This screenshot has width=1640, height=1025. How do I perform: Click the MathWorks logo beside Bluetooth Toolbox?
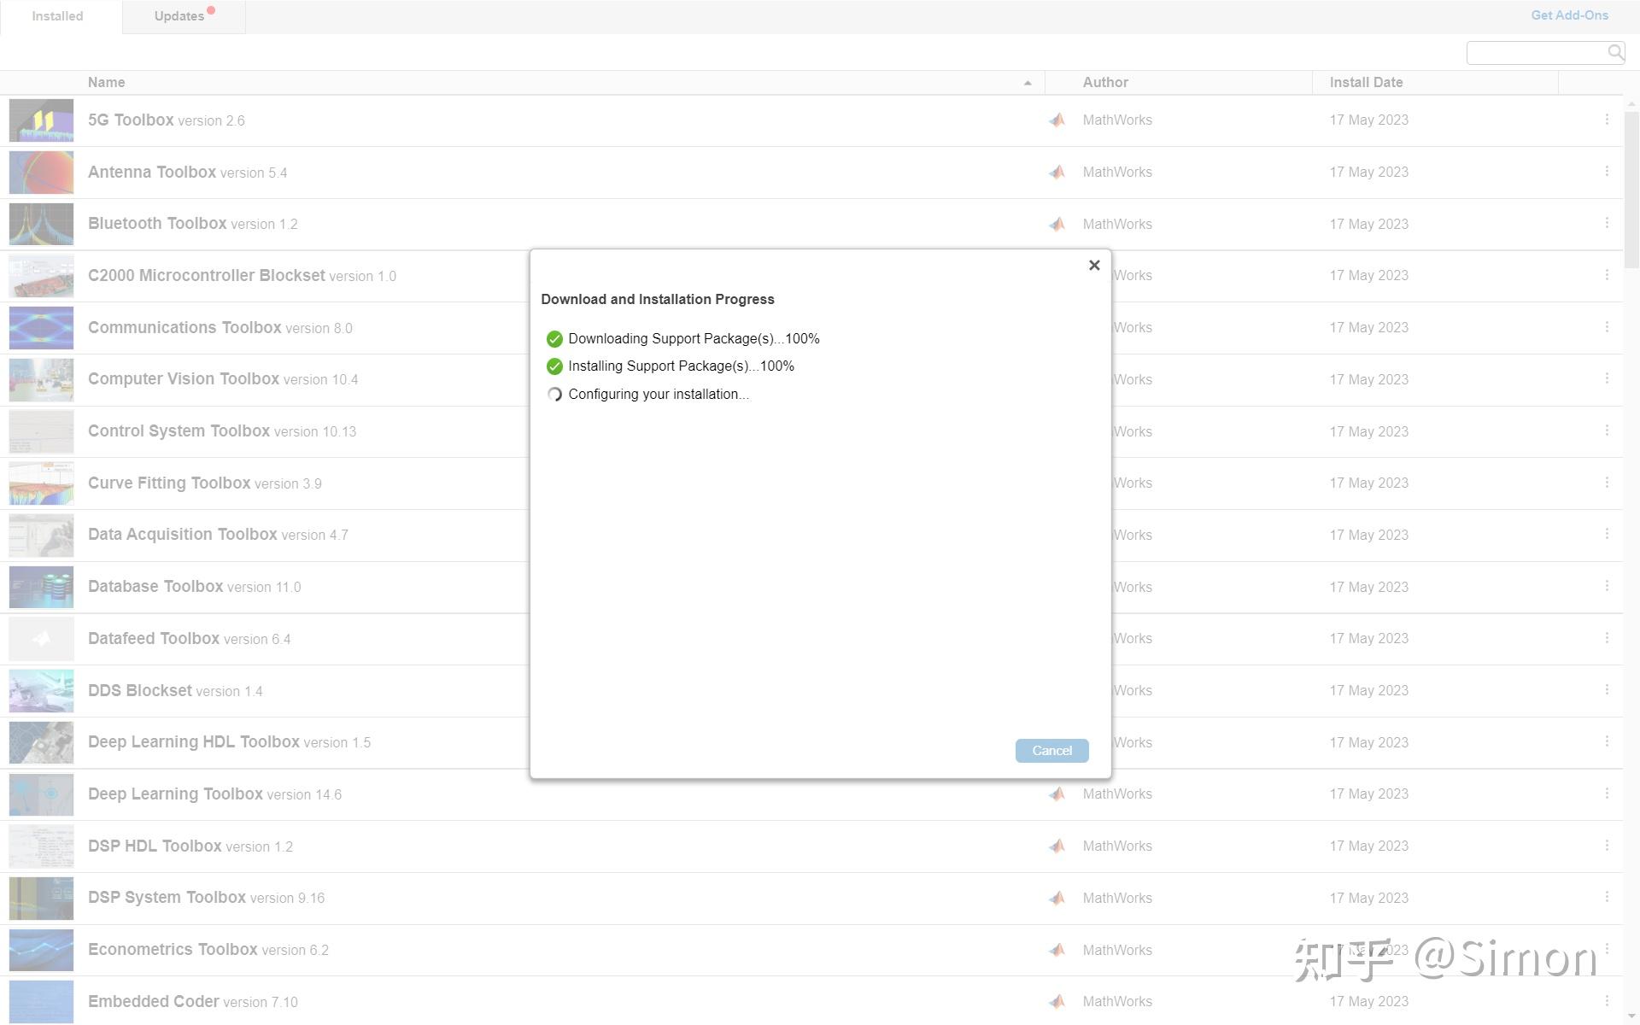click(1057, 224)
